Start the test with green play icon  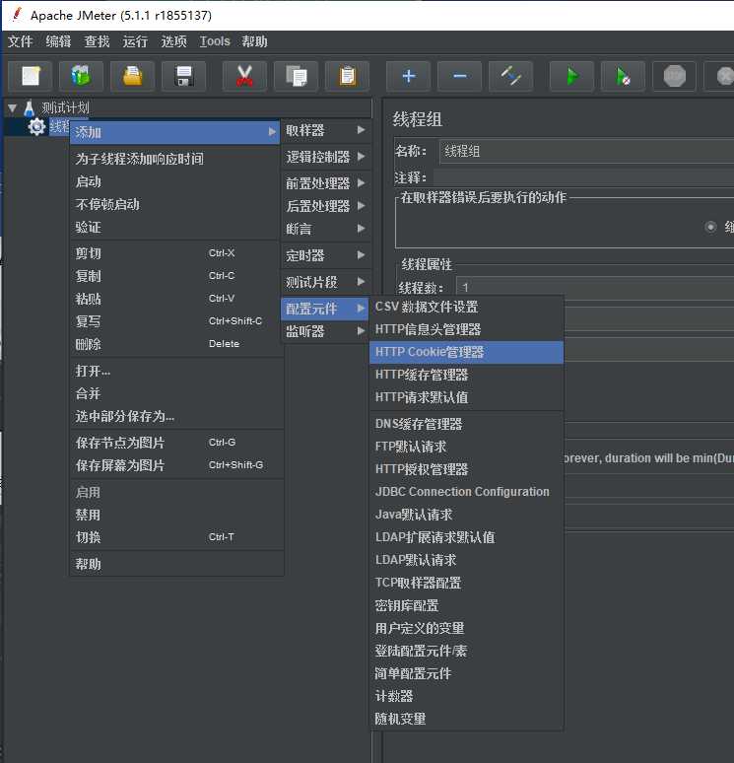click(572, 76)
